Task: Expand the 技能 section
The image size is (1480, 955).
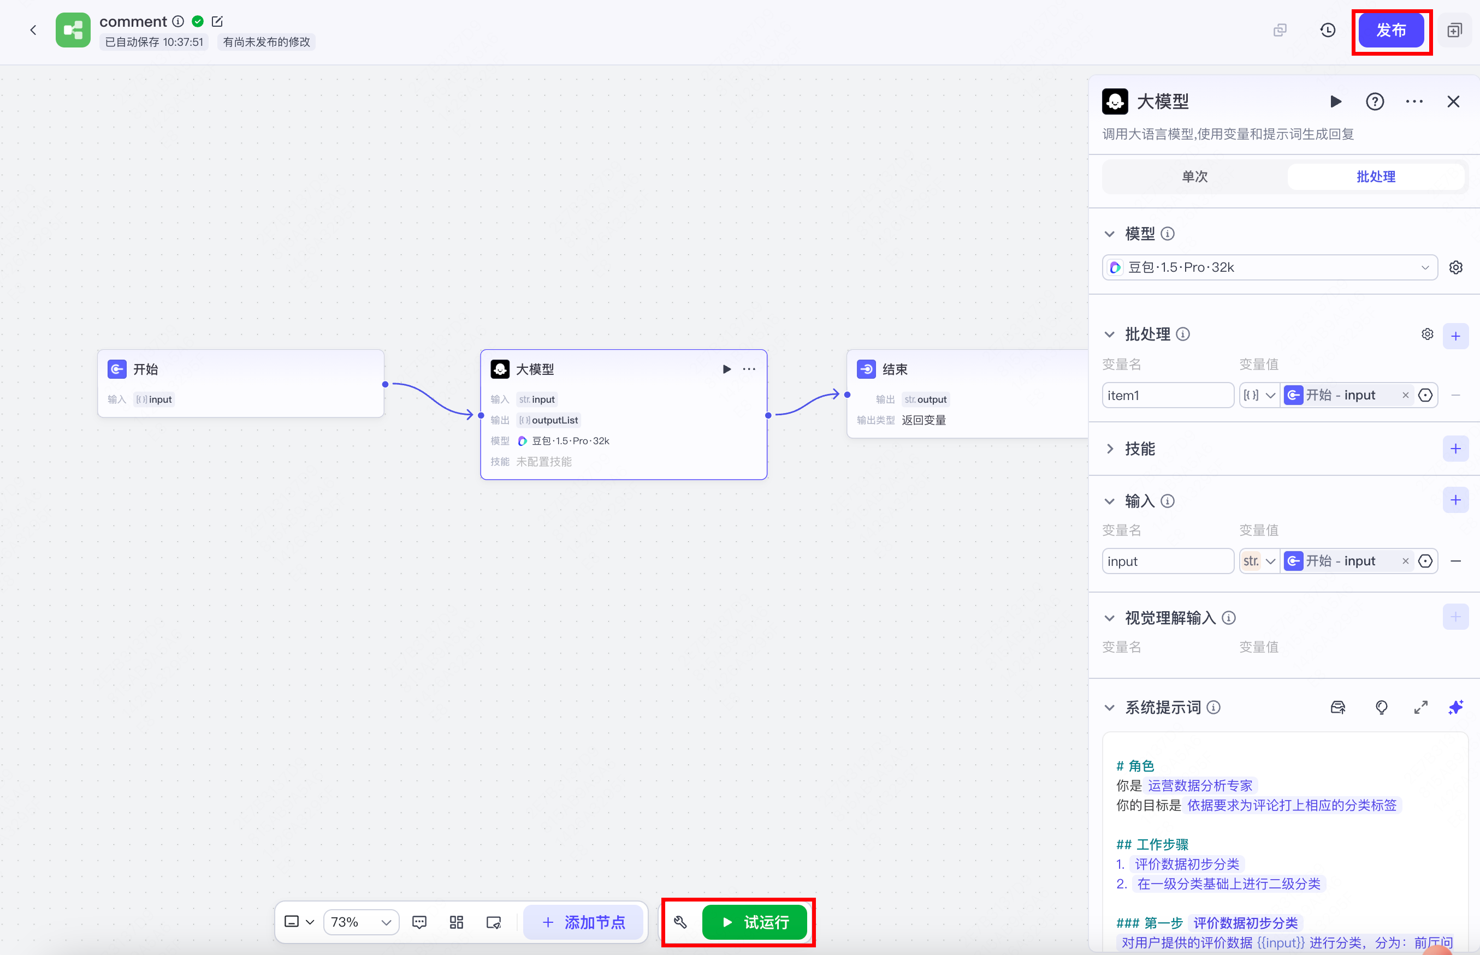Action: (1110, 449)
